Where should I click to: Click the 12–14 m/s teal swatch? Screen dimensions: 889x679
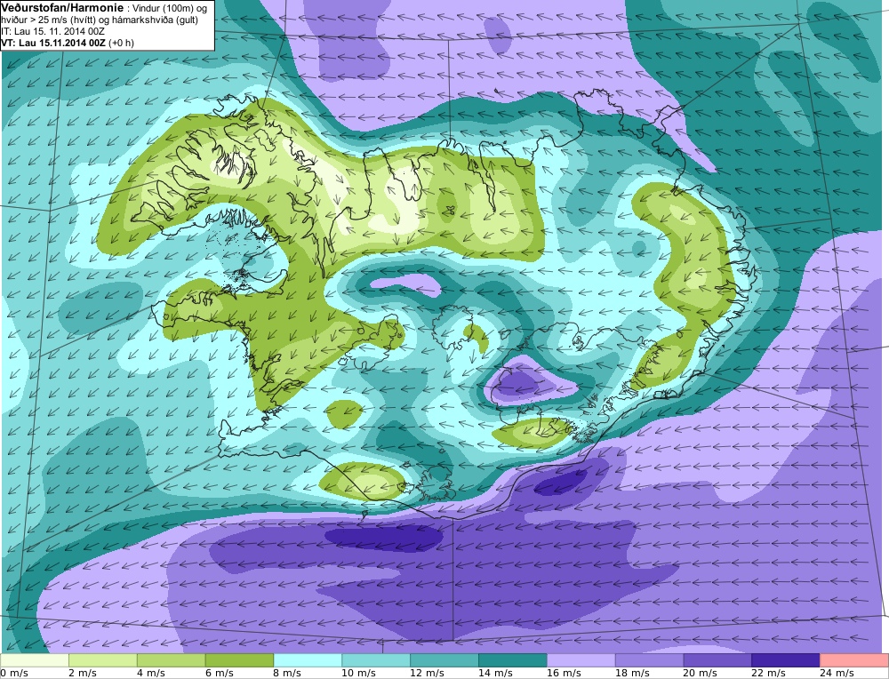tap(444, 660)
